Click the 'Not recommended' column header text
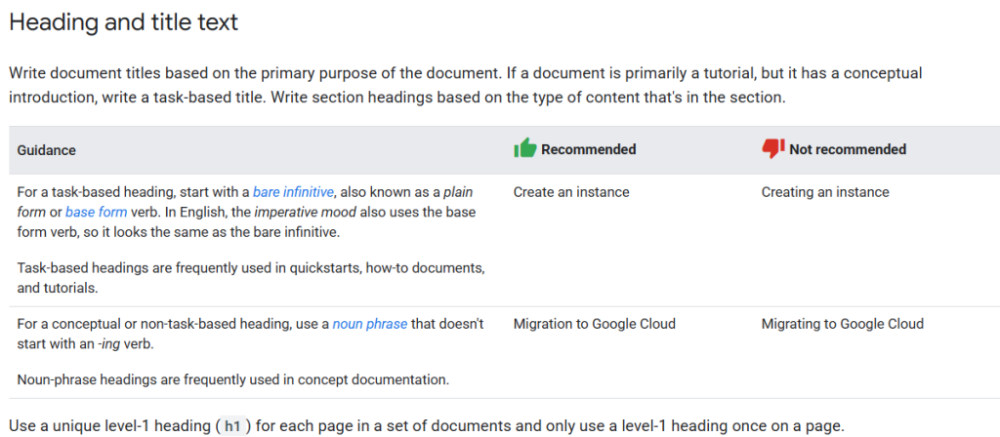This screenshot has width=1000, height=437. [x=848, y=149]
